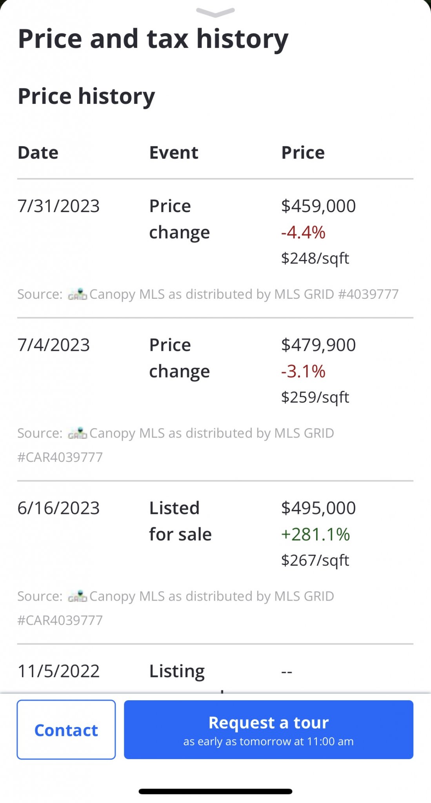
Task: Click the MLS GRID logo in 7/4/2023 source
Action: tap(77, 433)
